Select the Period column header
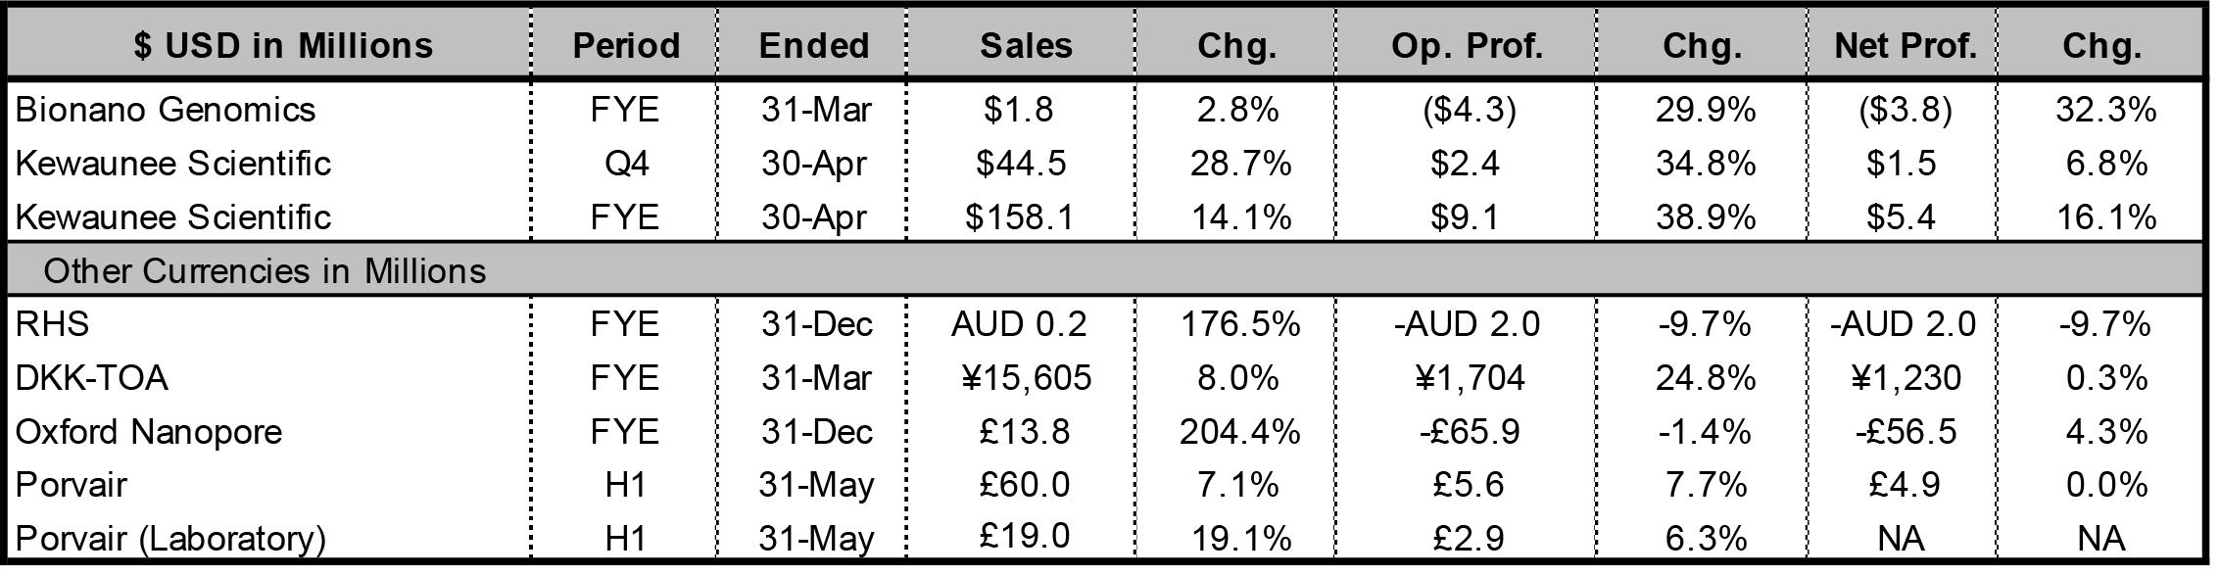 click(x=626, y=45)
